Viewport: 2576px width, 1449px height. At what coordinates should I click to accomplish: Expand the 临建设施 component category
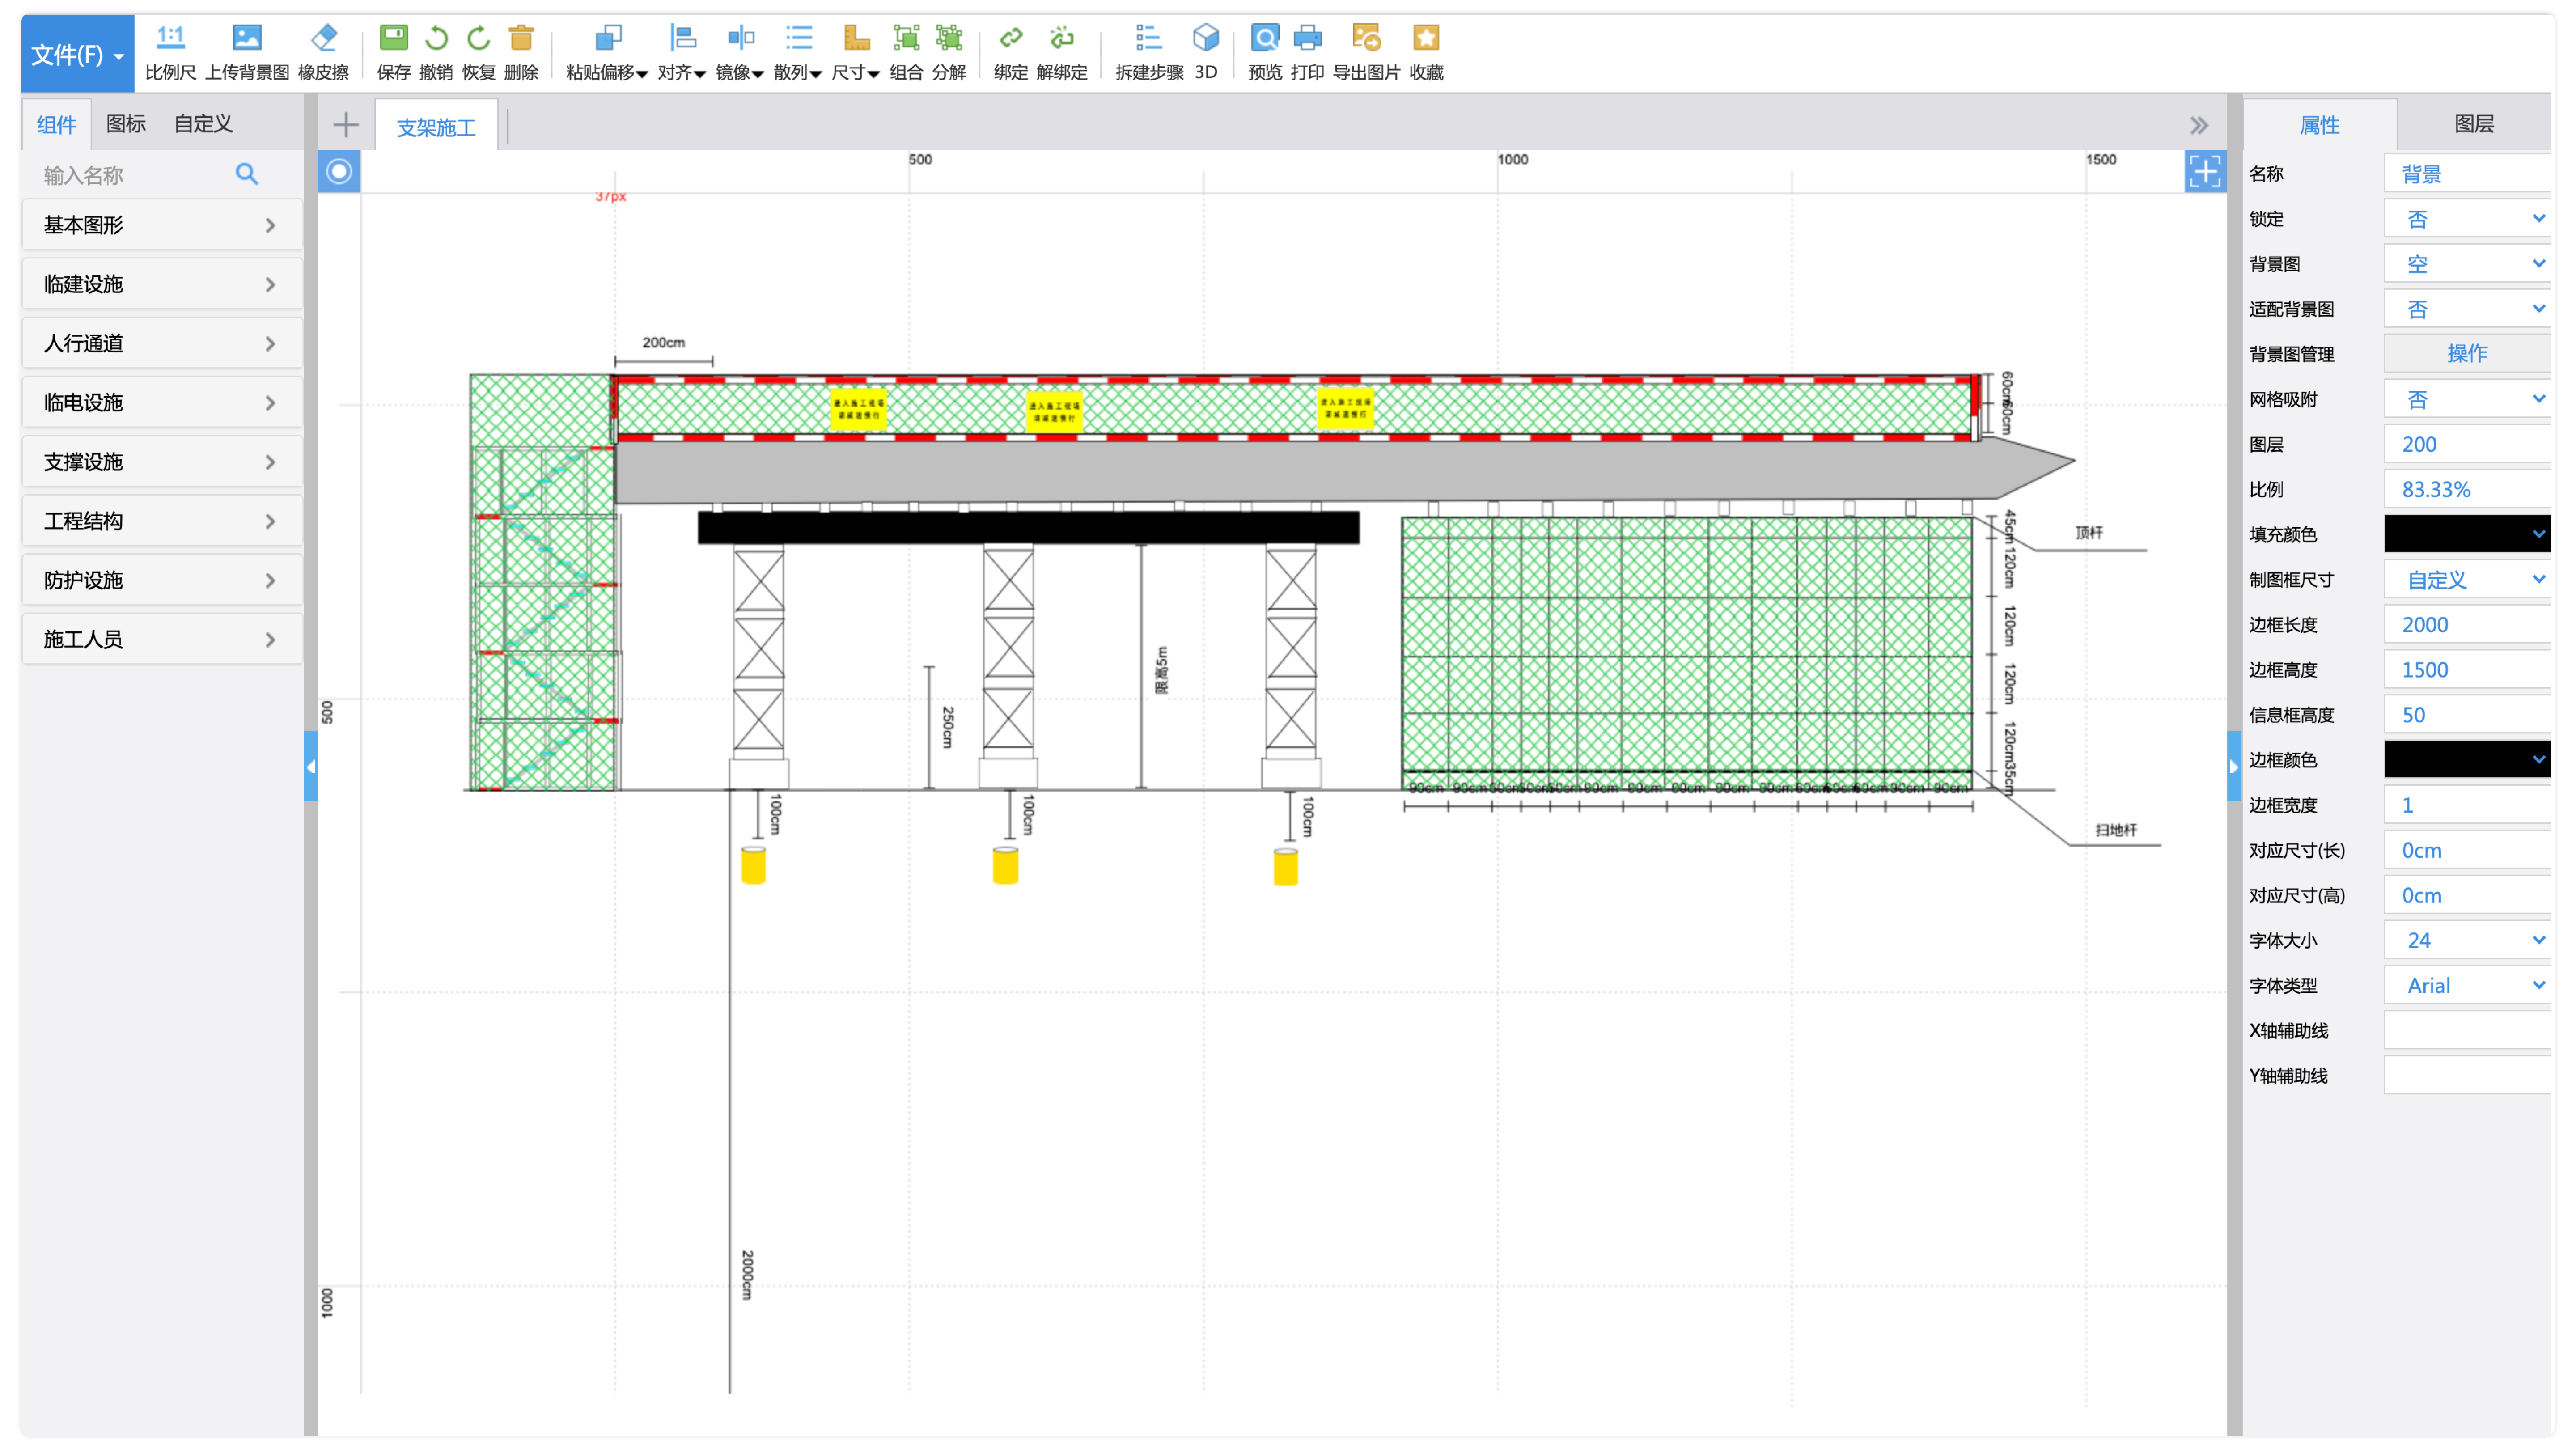tap(160, 284)
